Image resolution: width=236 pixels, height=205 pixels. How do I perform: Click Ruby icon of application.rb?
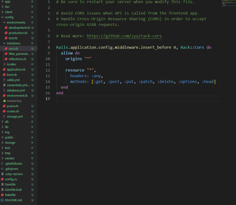click(x=4, y=69)
